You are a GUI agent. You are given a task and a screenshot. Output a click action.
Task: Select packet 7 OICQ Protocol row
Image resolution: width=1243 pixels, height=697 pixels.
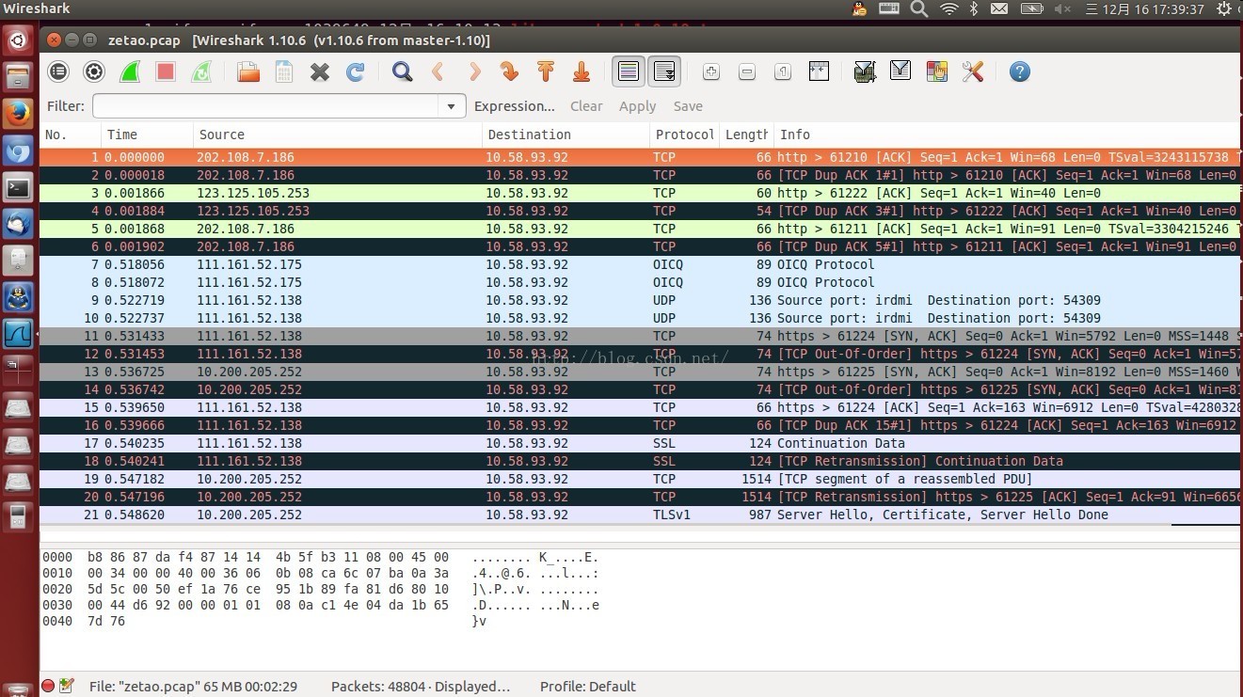point(640,264)
